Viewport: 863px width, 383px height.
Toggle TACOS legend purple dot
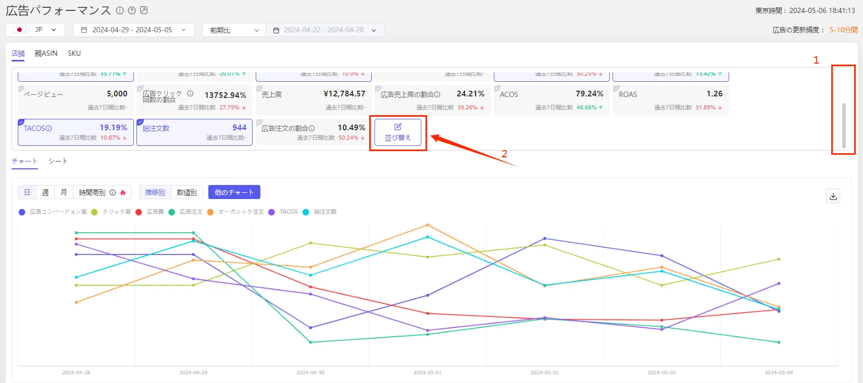click(271, 212)
